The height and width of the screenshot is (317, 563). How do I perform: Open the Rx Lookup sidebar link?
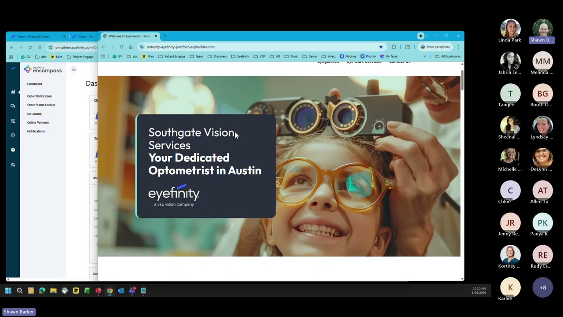point(34,114)
